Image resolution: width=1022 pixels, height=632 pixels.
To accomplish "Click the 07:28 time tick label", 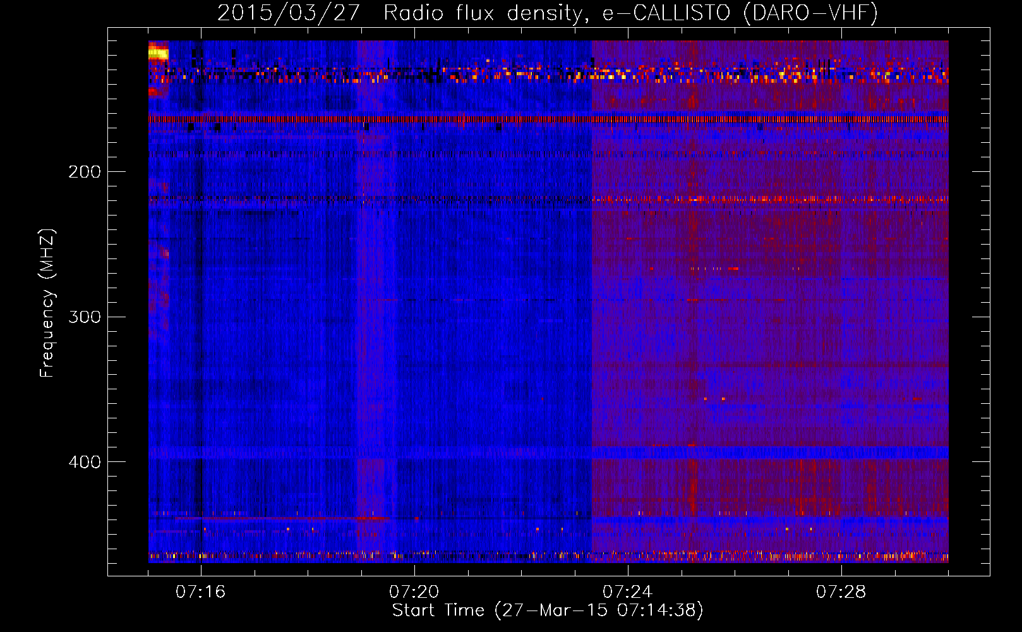I will (841, 592).
